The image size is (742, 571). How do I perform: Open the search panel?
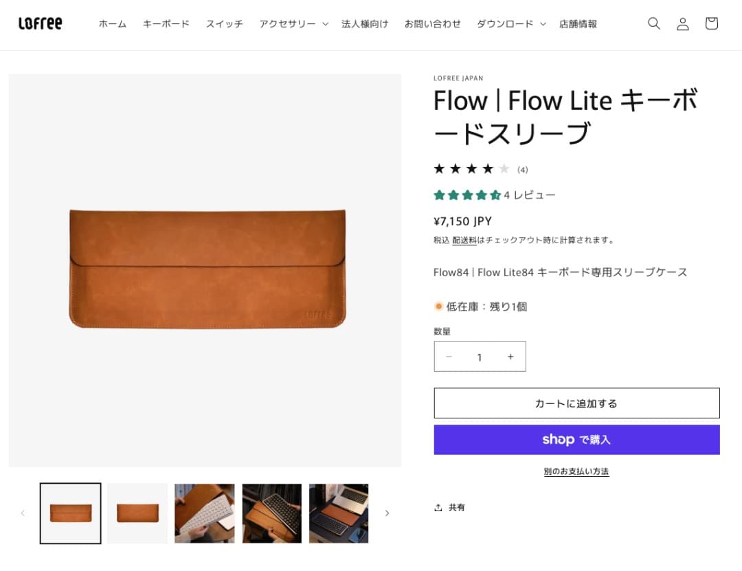point(653,23)
